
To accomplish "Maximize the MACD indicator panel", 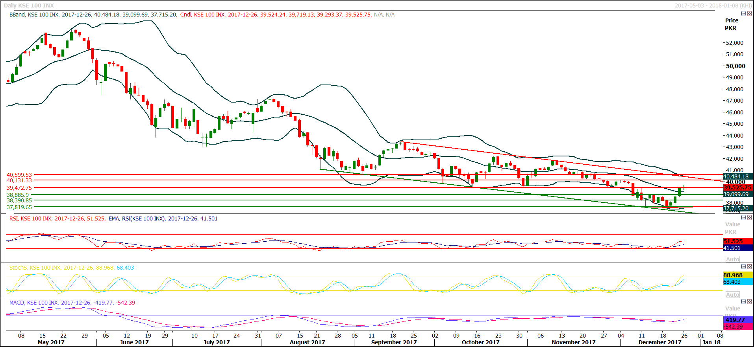I will pyautogui.click(x=743, y=302).
